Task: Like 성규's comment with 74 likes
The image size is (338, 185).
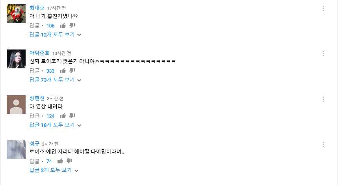Action: coord(60,161)
